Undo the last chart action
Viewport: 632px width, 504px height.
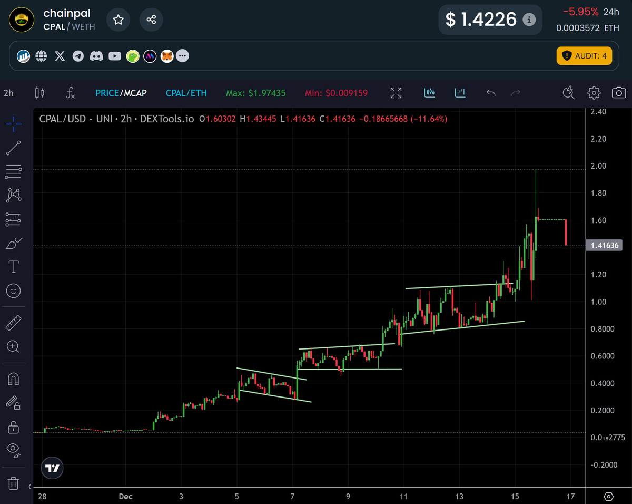click(491, 93)
